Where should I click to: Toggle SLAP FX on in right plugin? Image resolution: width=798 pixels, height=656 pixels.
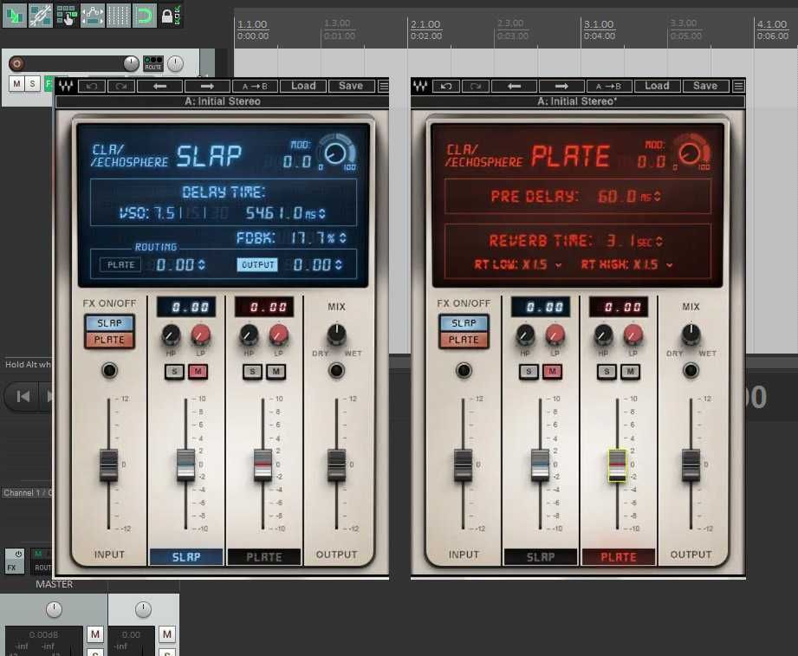point(464,322)
